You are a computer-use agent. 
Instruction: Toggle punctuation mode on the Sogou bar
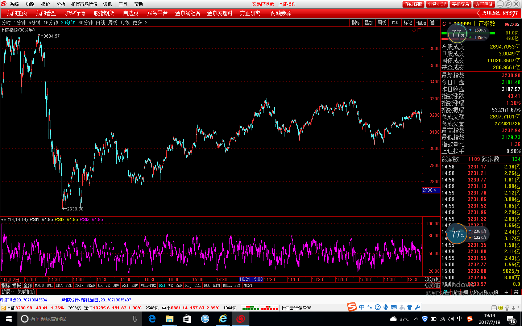pos(369,307)
